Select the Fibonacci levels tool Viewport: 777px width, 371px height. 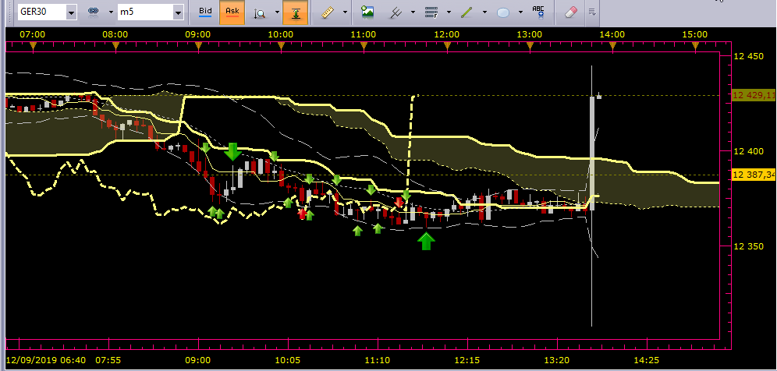(x=431, y=13)
